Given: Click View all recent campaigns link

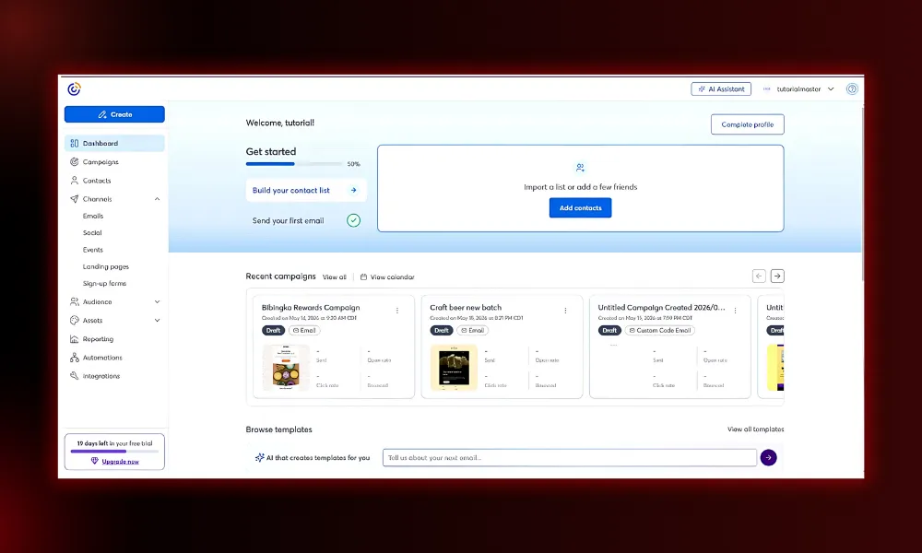Looking at the screenshot, I should [x=335, y=276].
